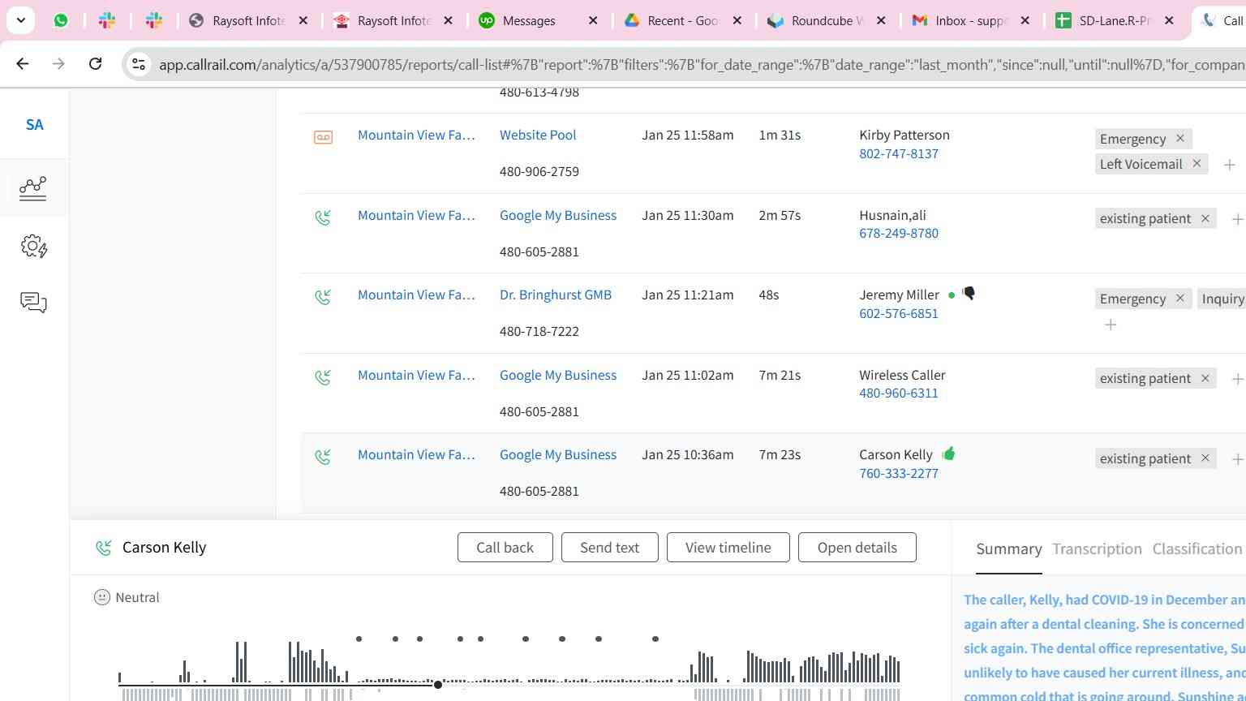The image size is (1246, 701).
Task: Open phone number 760-333-2277 link
Action: coord(899,473)
